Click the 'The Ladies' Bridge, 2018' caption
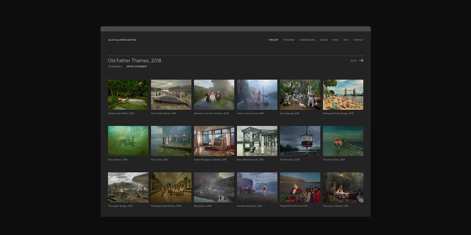 [x=120, y=206]
